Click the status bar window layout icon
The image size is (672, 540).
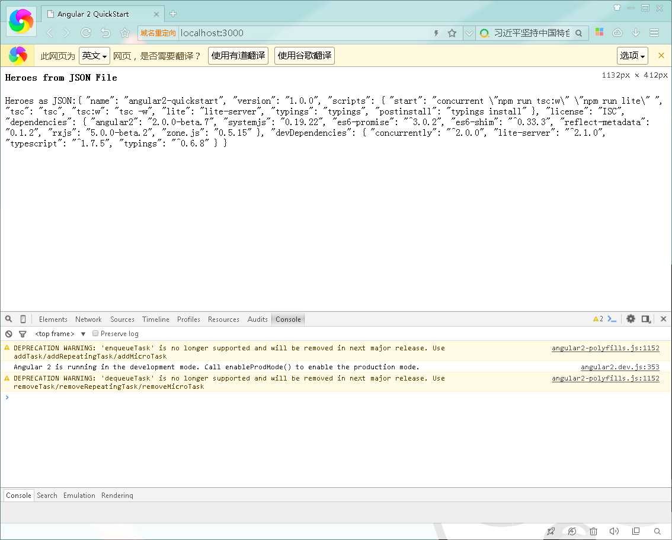pyautogui.click(x=636, y=531)
